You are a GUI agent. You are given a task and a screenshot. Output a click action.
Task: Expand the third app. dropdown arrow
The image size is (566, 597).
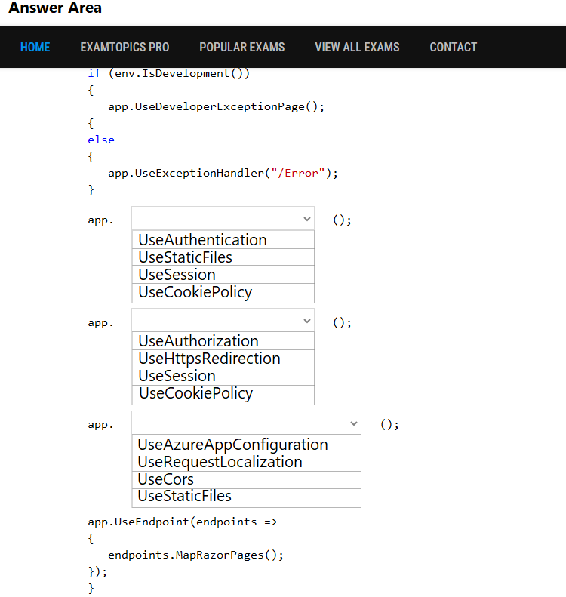pos(354,423)
